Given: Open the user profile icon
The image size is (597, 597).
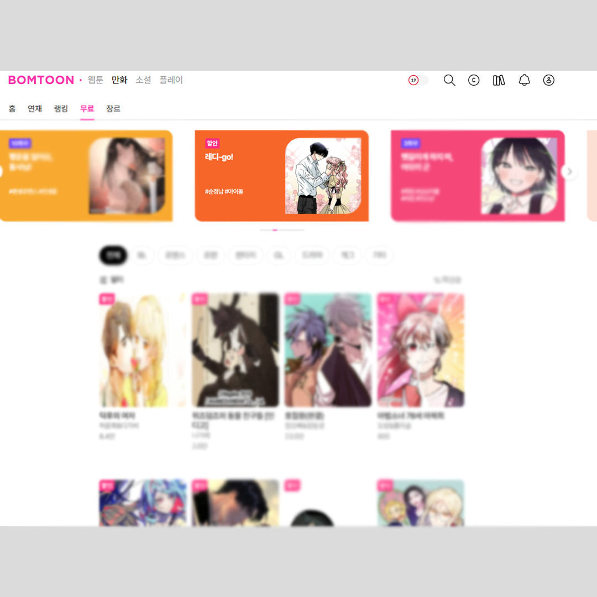Looking at the screenshot, I should [549, 80].
